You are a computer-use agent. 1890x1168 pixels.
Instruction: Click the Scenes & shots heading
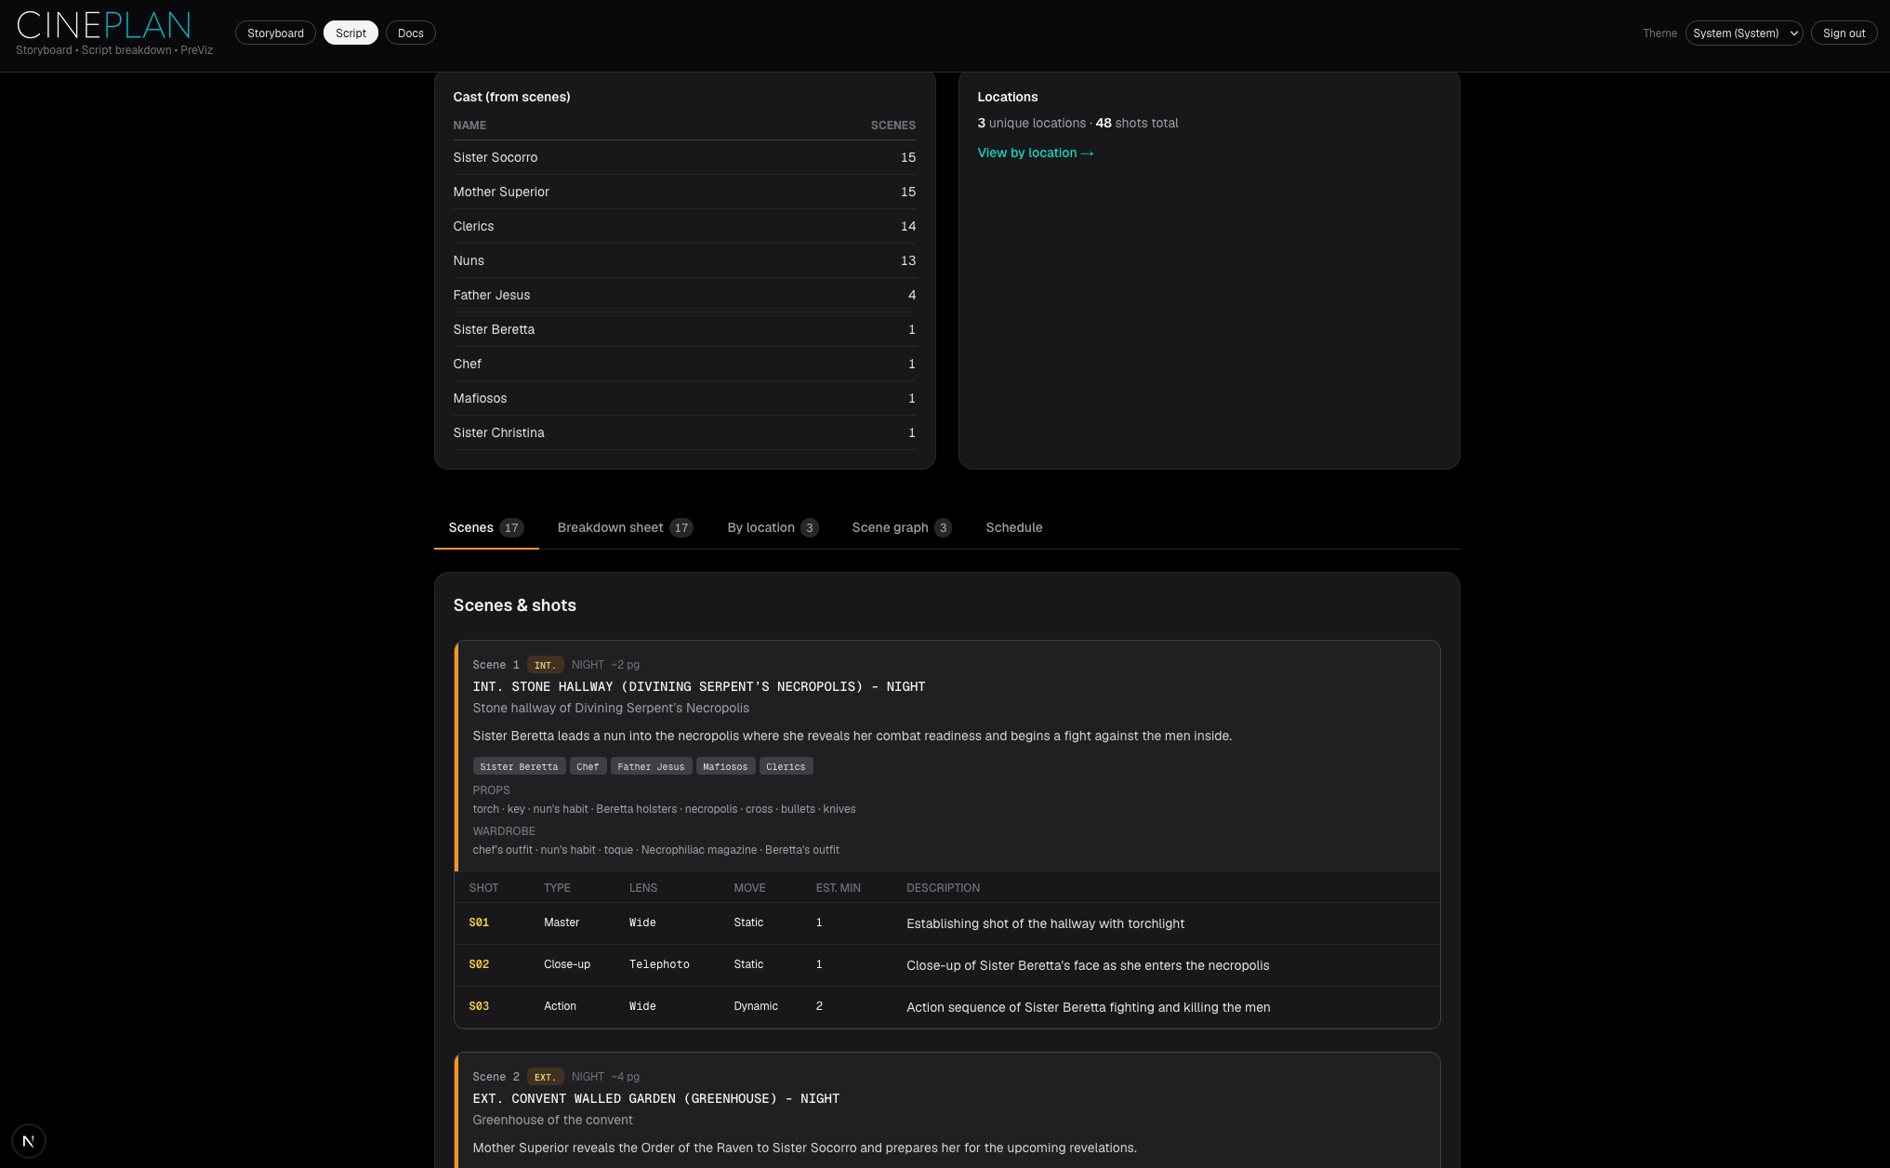[x=514, y=605]
